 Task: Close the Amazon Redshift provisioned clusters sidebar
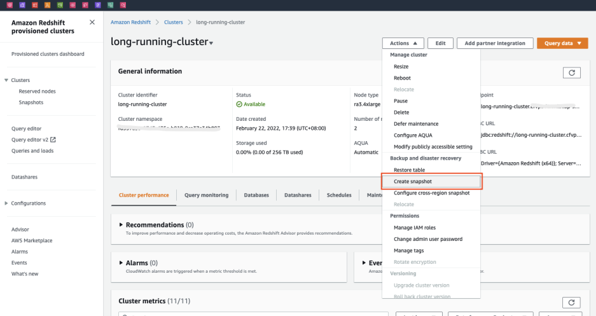(x=92, y=22)
